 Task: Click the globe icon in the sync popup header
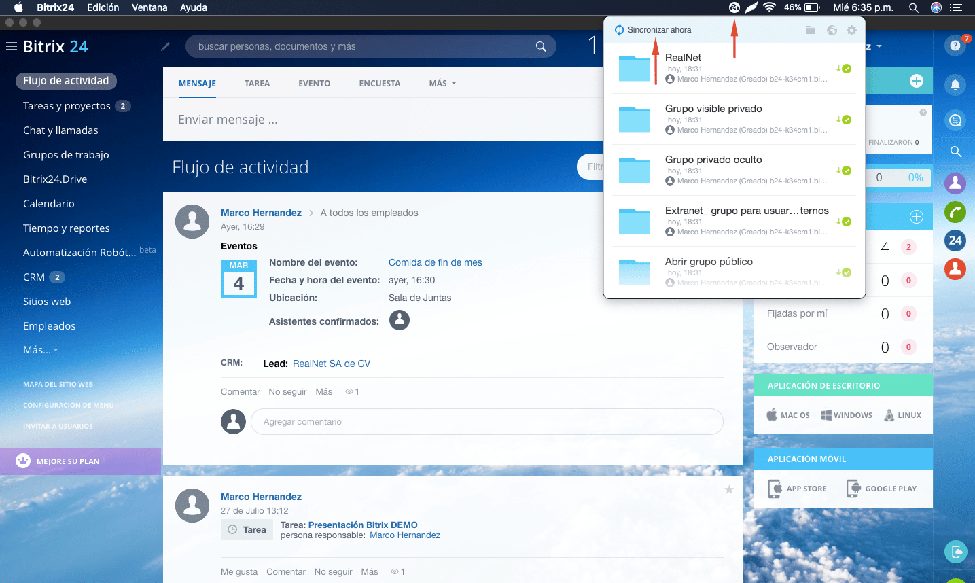coord(832,30)
